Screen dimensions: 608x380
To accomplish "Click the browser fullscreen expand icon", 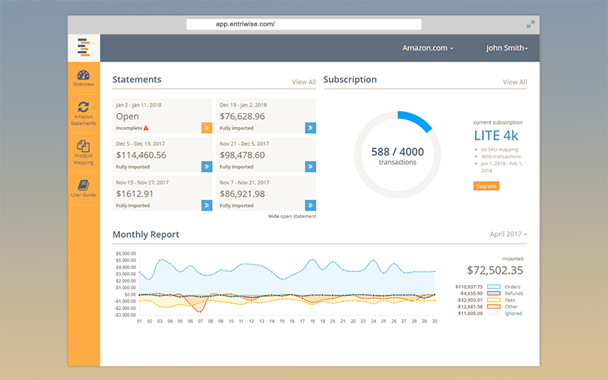I will pos(530,24).
